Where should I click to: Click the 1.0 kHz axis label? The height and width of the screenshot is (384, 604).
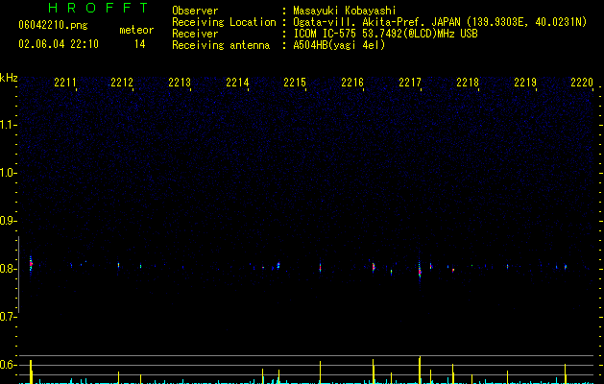pos(8,173)
